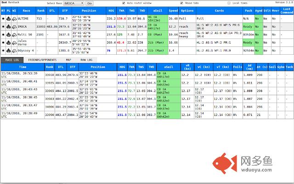Click the Cards column header
This screenshot has width=294, height=184.
[x=219, y=11]
